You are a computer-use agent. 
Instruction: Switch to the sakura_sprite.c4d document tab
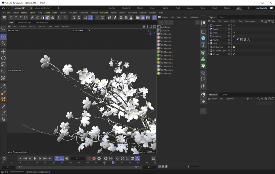point(42,8)
